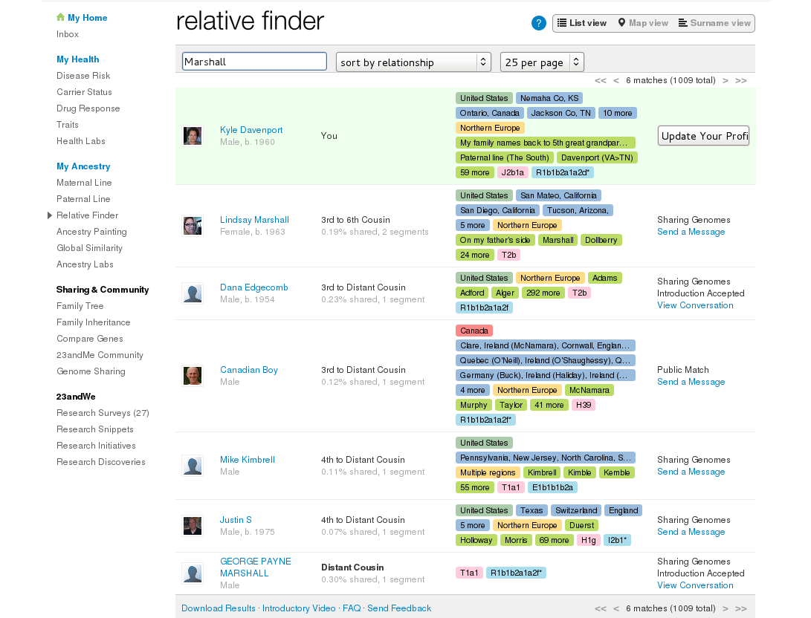The width and height of the screenshot is (811, 618).
Task: Open Inbox from sidebar
Action: 68,34
